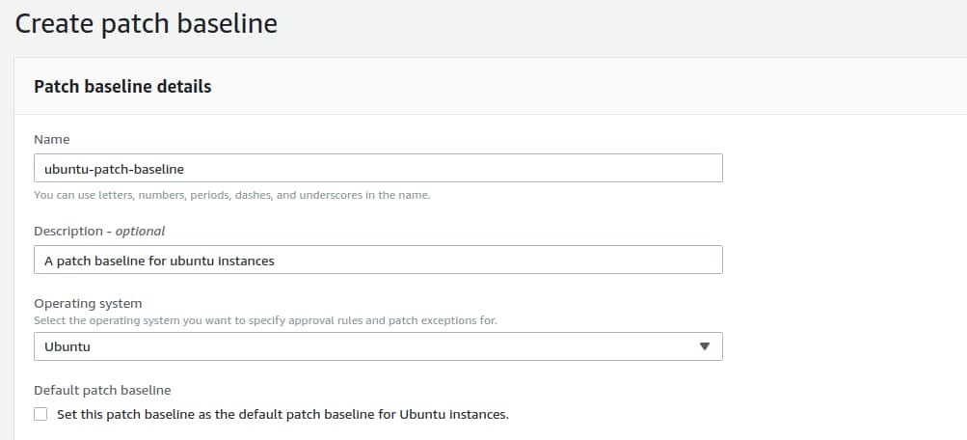
Task: Open the Ubuntu operating system combo box
Action: pos(378,346)
